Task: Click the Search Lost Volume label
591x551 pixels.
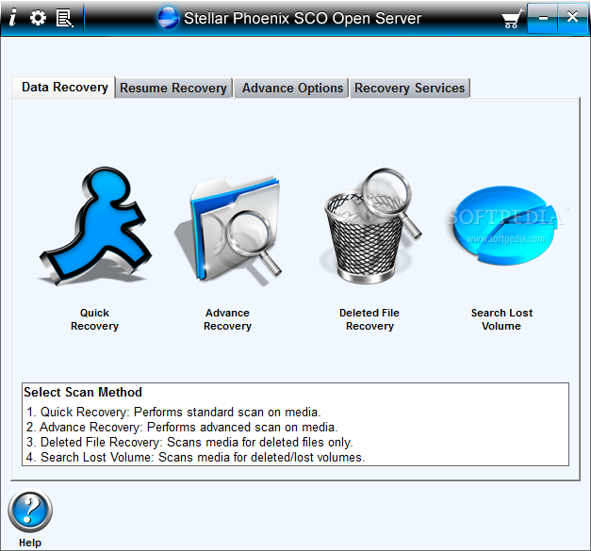Action: [501, 319]
